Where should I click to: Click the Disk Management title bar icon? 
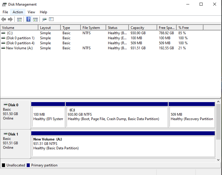click(4, 4)
